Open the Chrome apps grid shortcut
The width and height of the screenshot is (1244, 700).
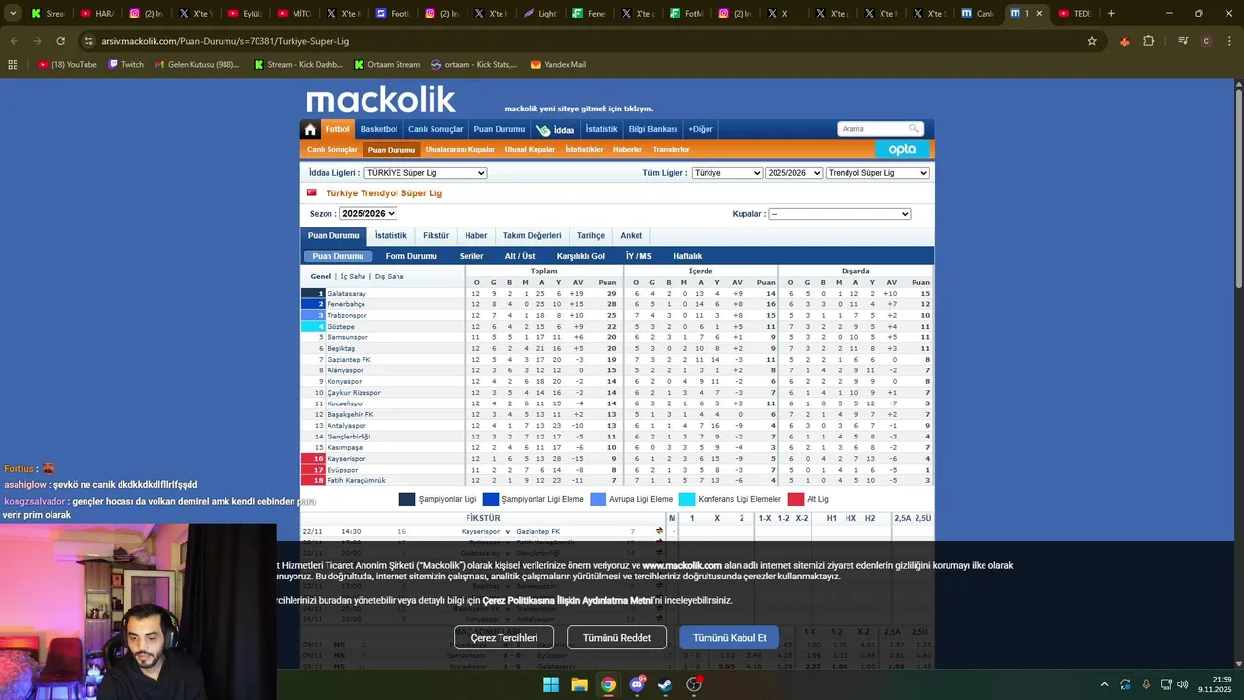point(13,65)
